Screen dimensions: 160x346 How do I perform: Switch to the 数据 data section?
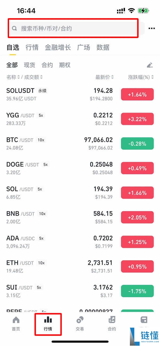pos(103,47)
